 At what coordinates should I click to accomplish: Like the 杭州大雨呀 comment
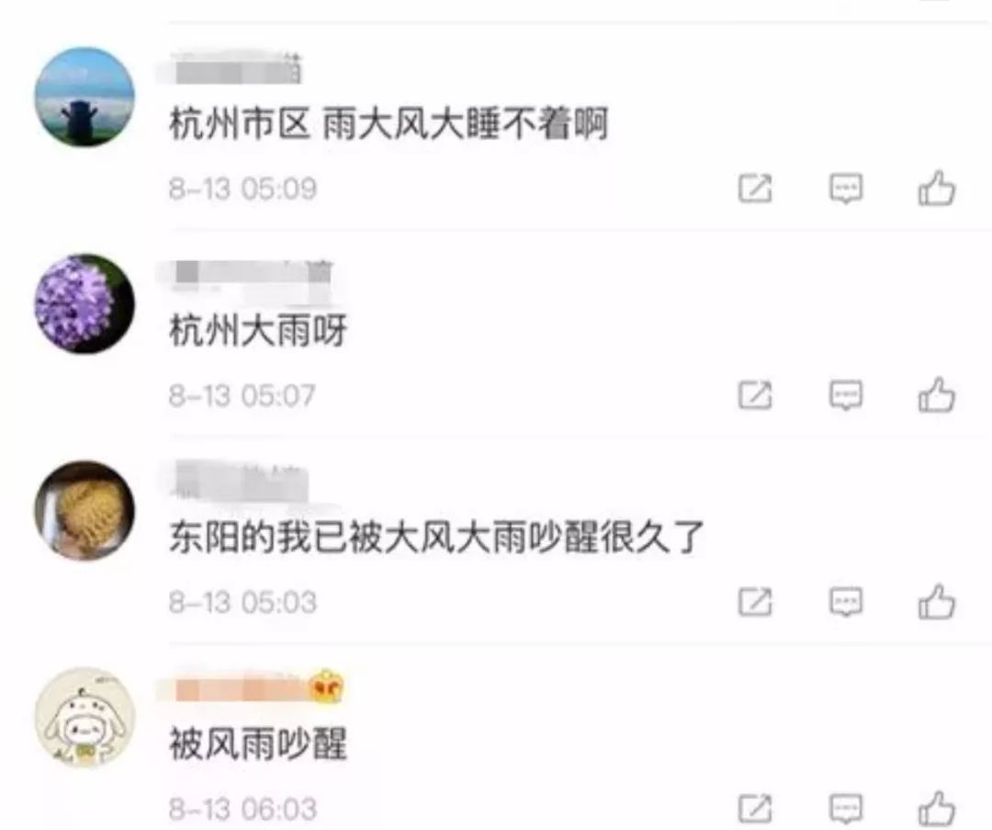click(936, 395)
